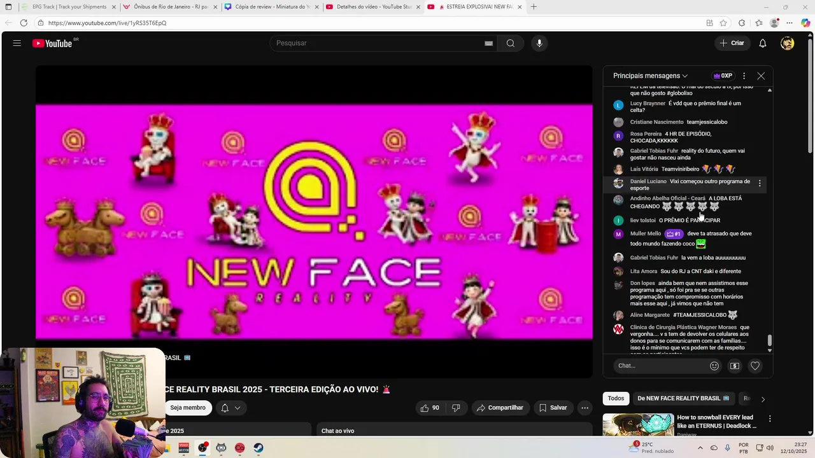Open the YouTube hamburger guide menu
This screenshot has width=815, height=458.
[17, 43]
